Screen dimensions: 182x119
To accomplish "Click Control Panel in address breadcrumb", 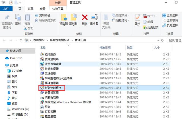I will click(39, 40).
